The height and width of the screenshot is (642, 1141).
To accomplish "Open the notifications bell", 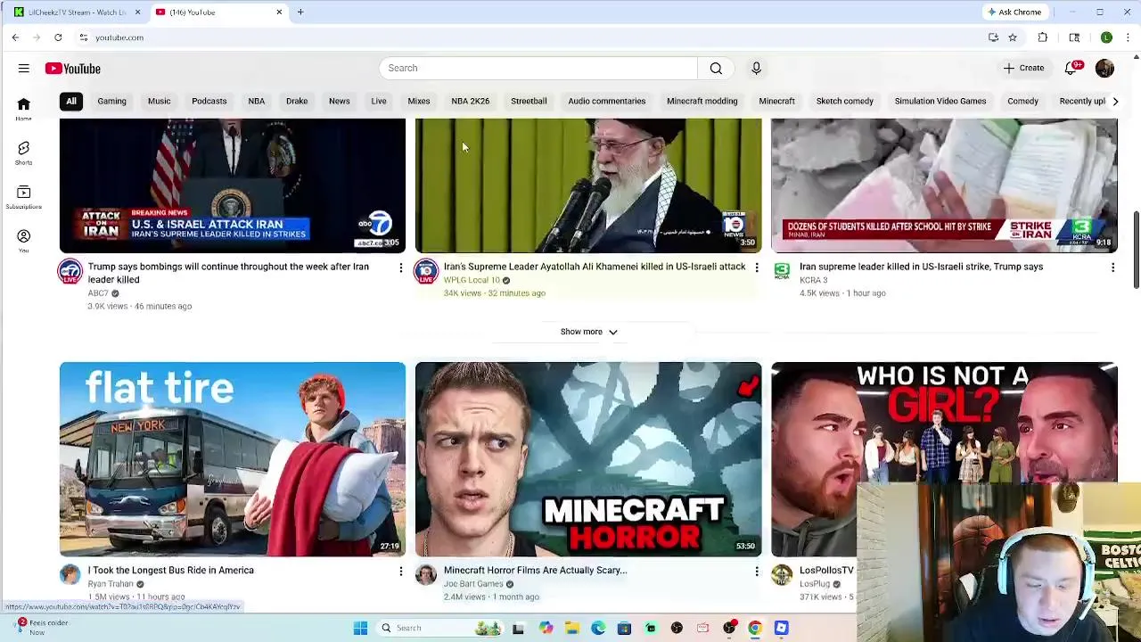I will [1071, 68].
